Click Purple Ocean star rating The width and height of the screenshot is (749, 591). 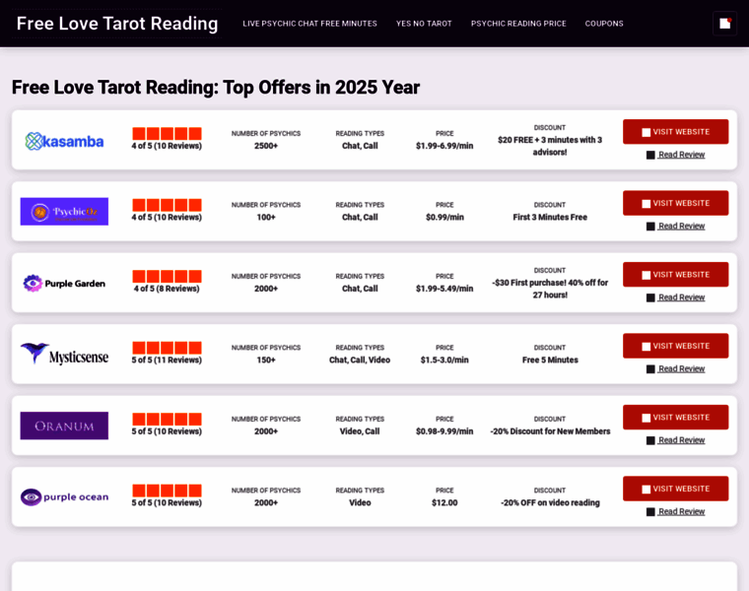167,491
